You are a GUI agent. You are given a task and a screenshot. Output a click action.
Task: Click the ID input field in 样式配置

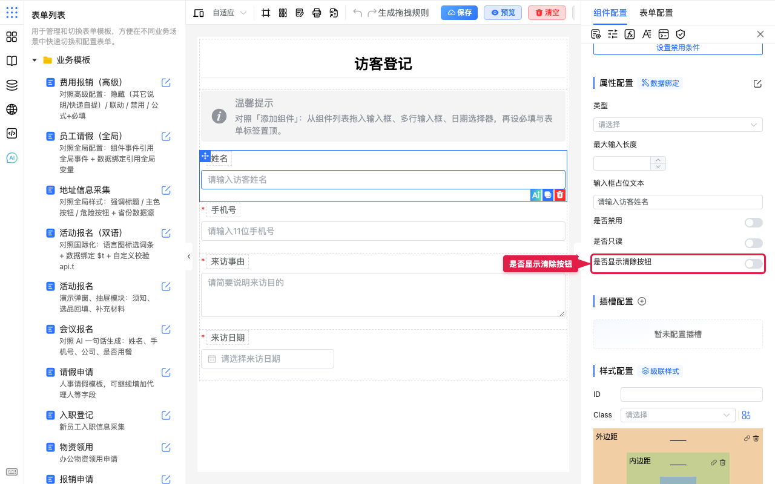[x=691, y=394]
